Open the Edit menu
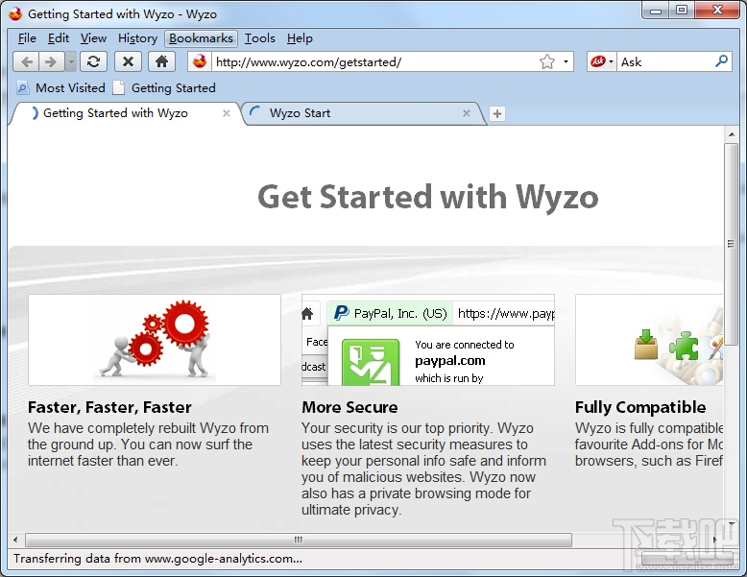This screenshot has width=747, height=577. (59, 38)
